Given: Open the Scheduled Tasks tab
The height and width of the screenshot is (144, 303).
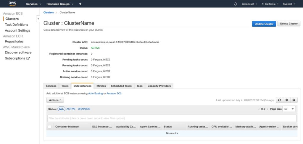Looking at the screenshot, I should pos(121,86).
